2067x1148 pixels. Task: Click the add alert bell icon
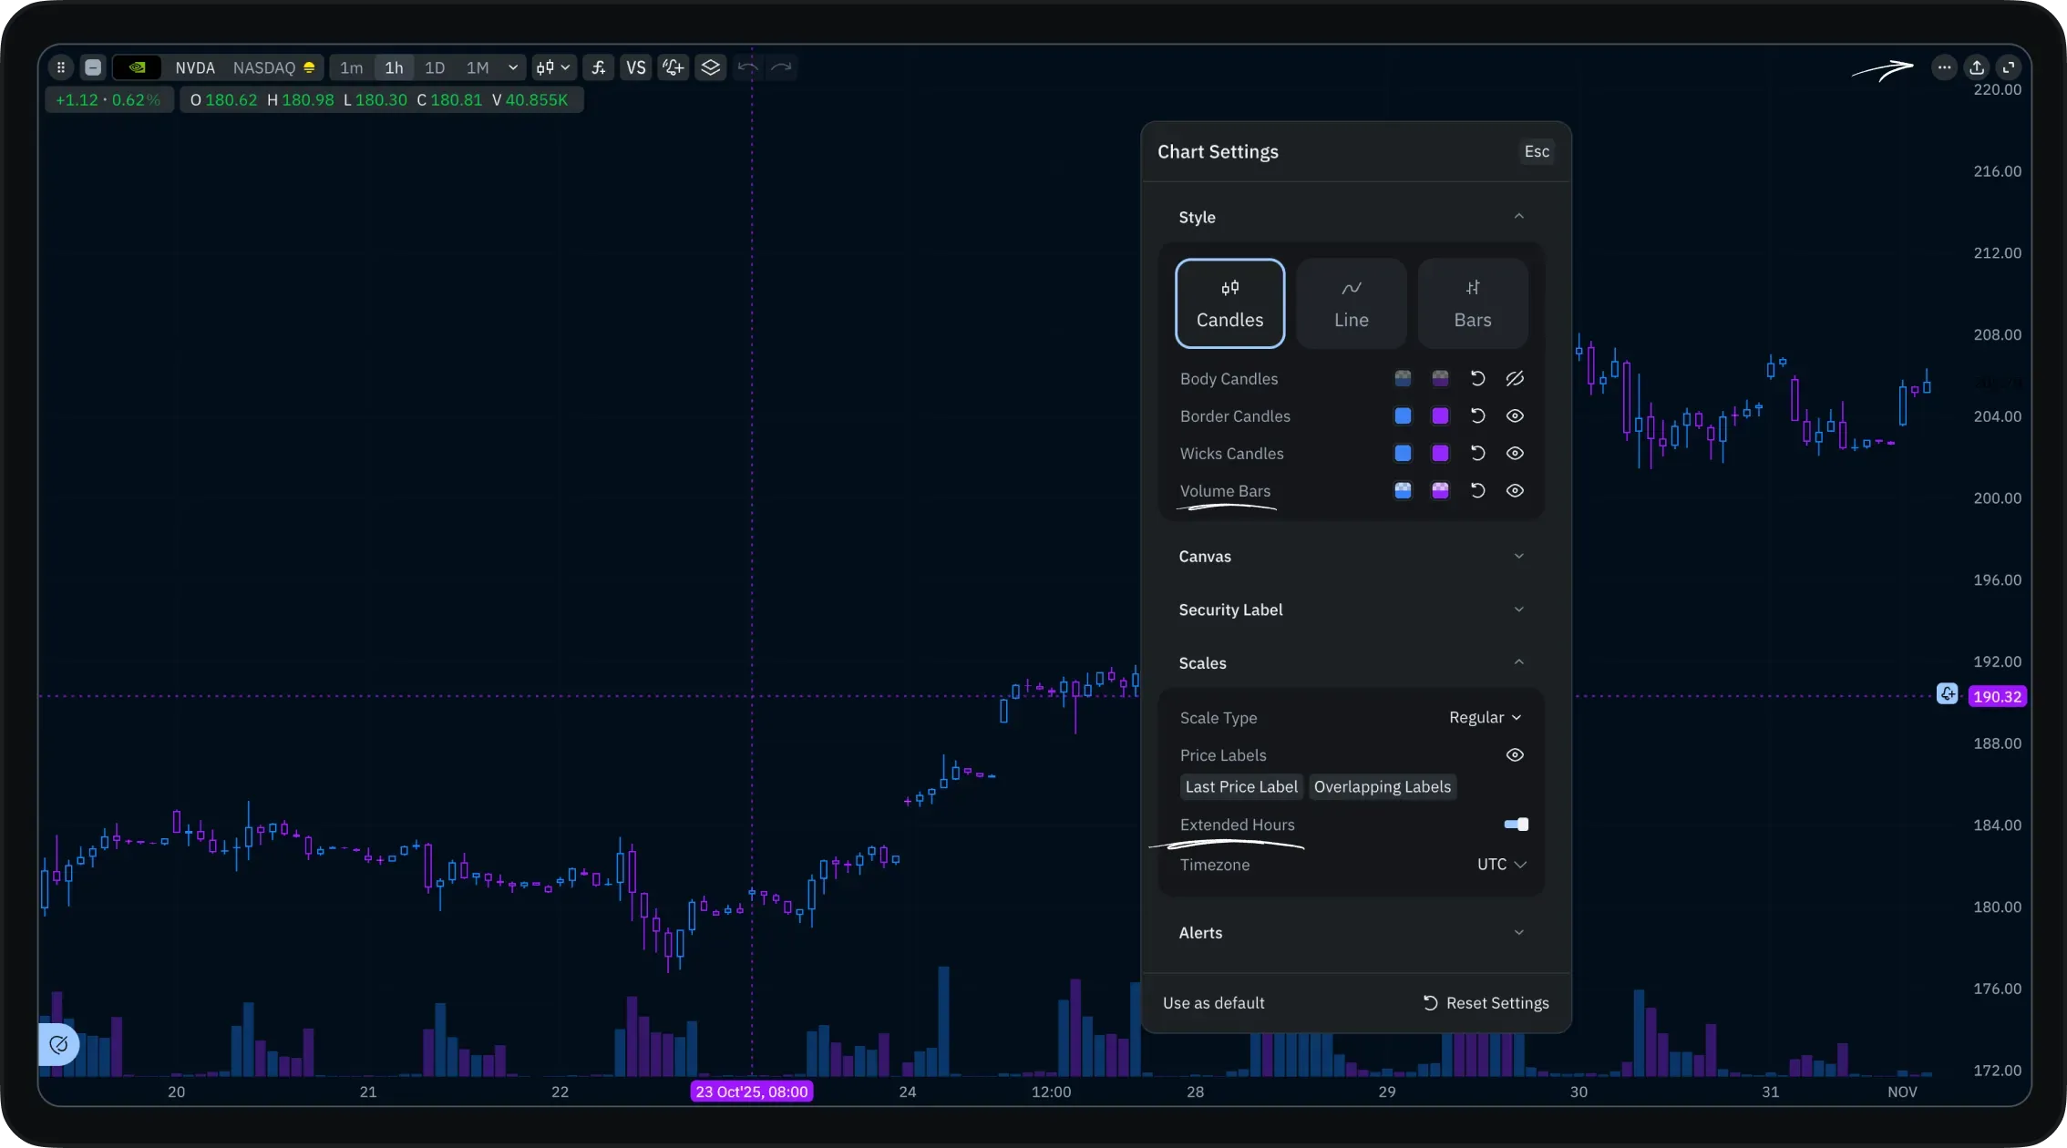(x=674, y=67)
